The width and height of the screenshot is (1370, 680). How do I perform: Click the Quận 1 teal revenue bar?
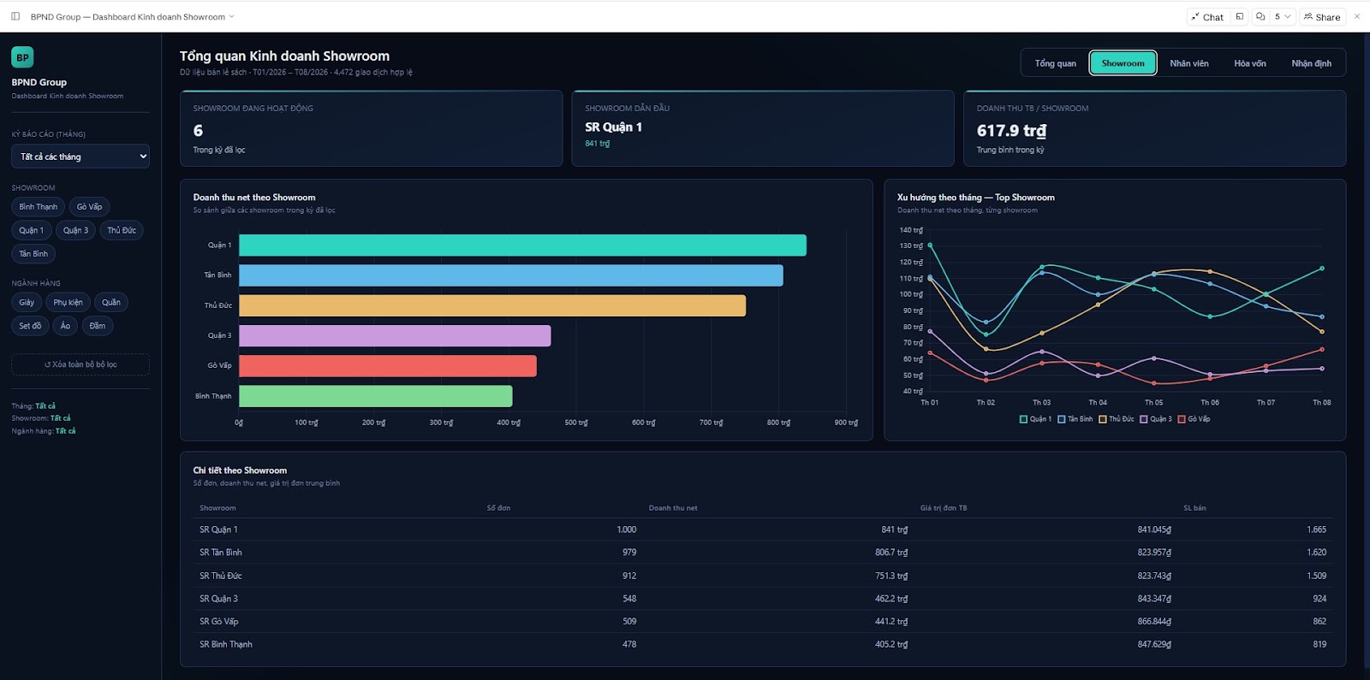coord(522,245)
